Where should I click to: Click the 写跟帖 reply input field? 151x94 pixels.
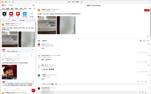(x=89, y=92)
